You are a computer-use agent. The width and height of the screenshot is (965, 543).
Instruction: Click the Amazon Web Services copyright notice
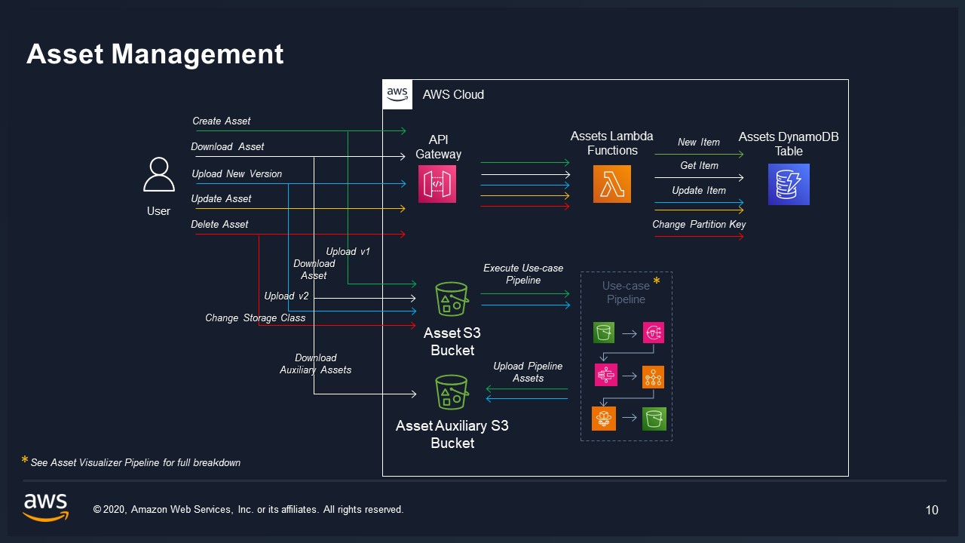click(248, 510)
